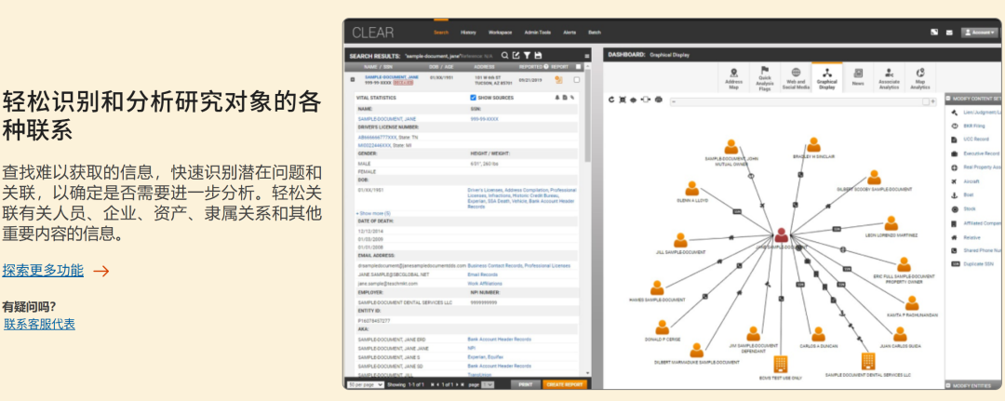
Task: Open the Account dropdown menu
Action: point(980,33)
